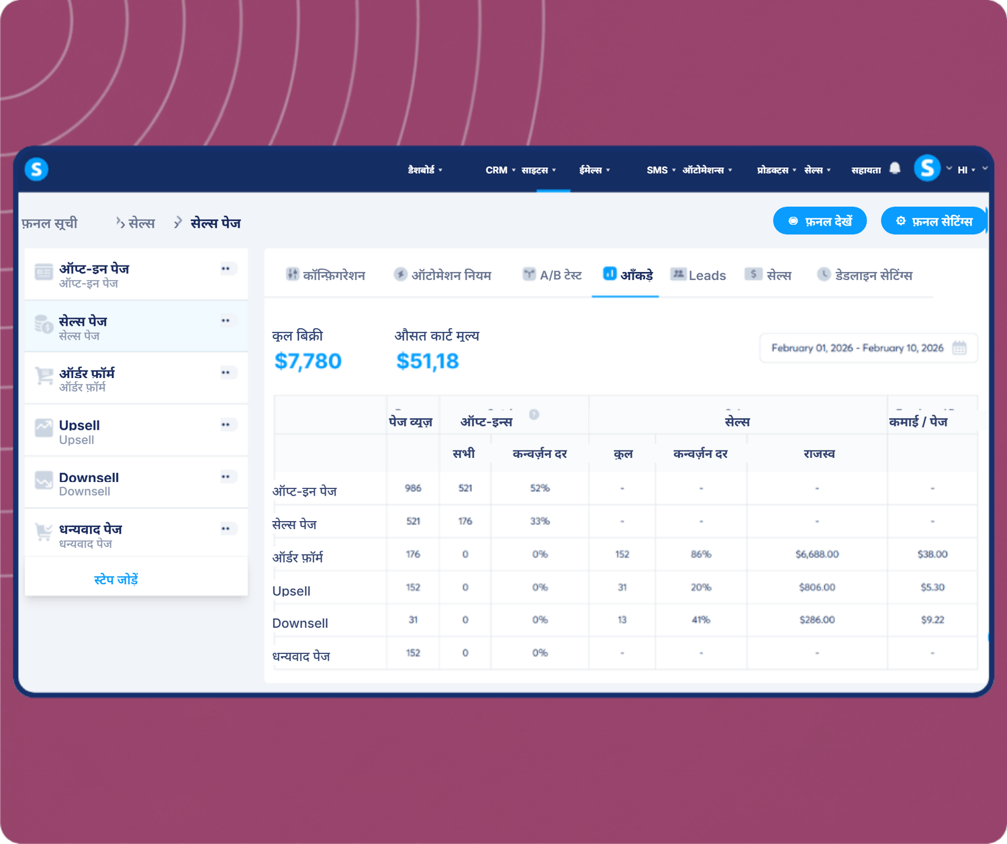The height and width of the screenshot is (844, 1007).
Task: Expand the साइट्स dropdown
Action: pyautogui.click(x=538, y=170)
